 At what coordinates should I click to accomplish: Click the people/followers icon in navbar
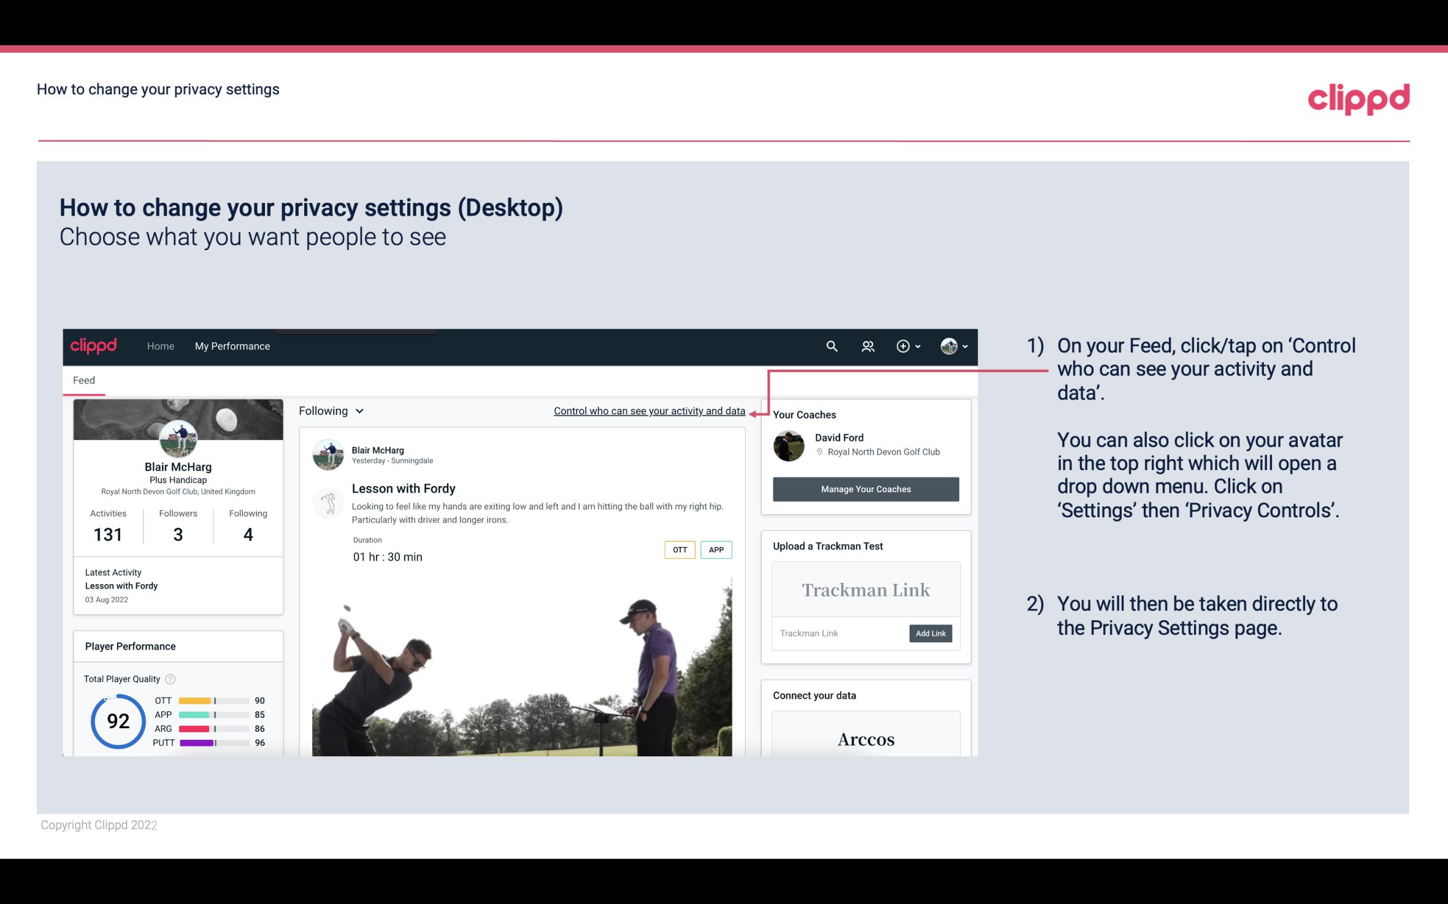[x=868, y=346]
